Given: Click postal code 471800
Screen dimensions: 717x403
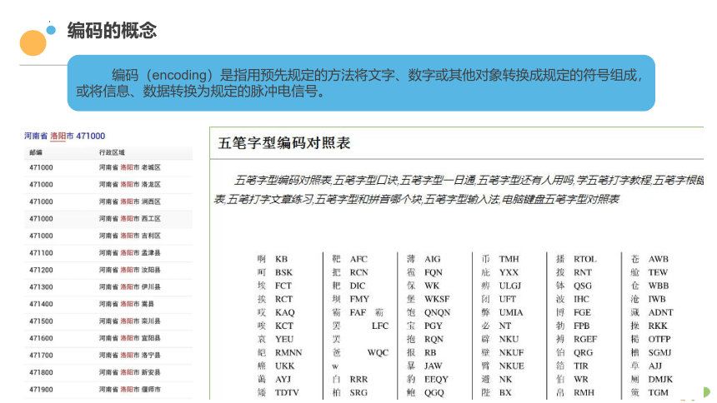Looking at the screenshot, I should coord(41,372).
